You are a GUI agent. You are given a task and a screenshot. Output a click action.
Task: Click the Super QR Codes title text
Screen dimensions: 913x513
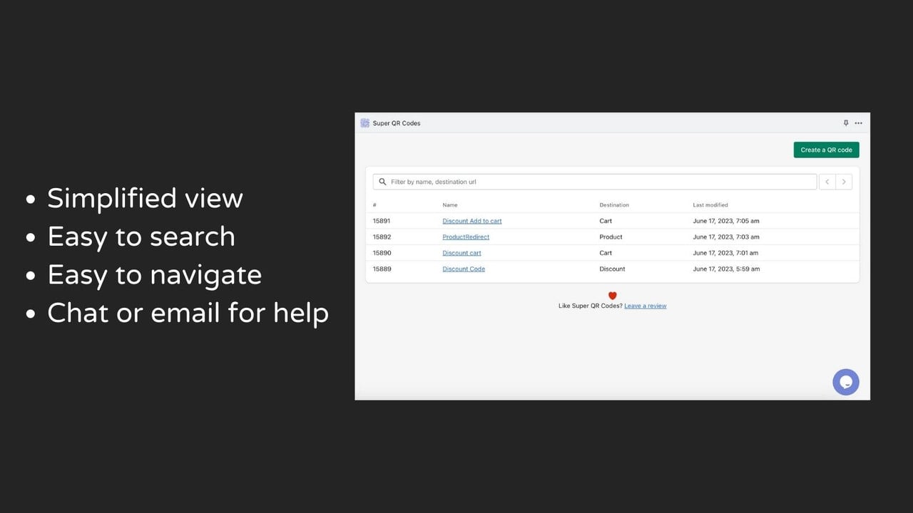[397, 123]
